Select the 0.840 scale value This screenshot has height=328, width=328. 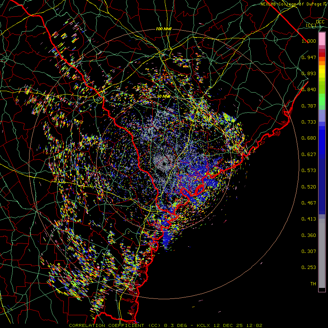[x=309, y=90]
